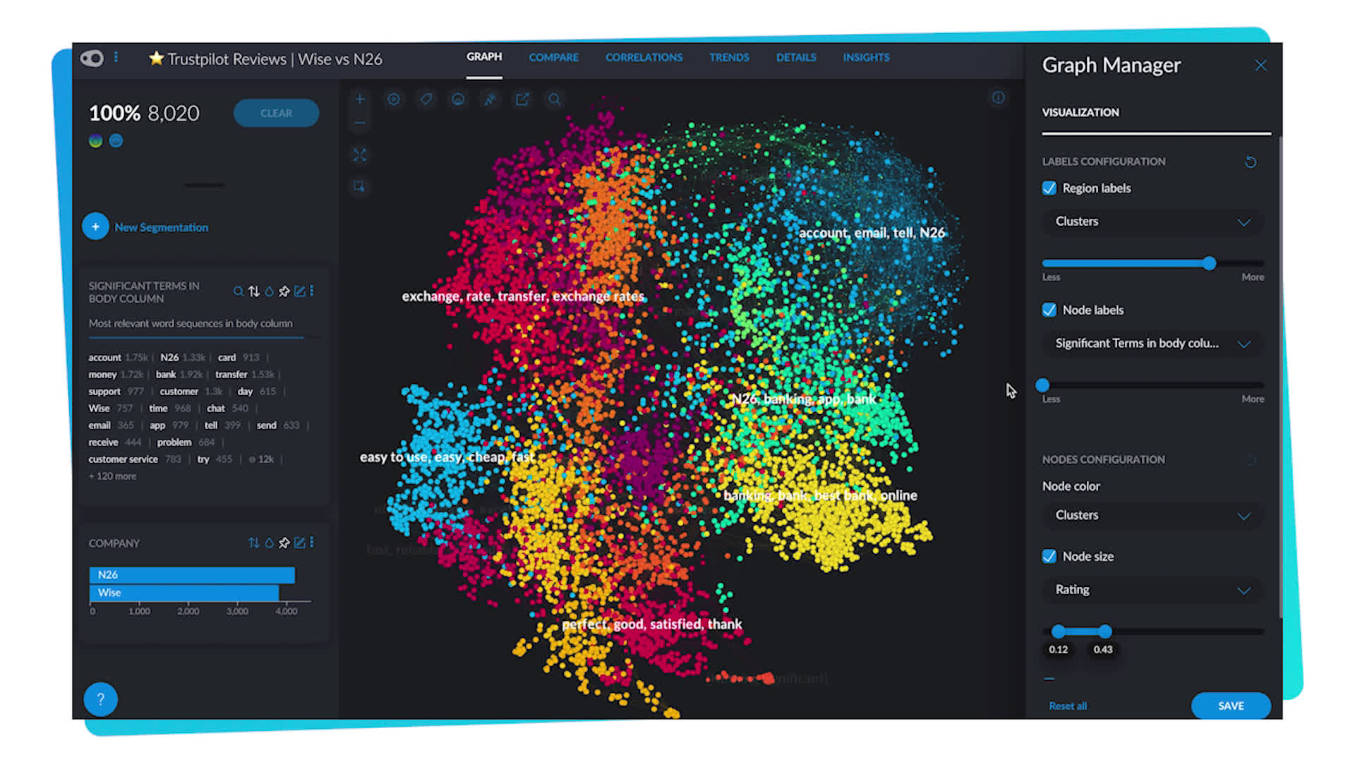Open the help question mark button
Screen dimensions: 1355x762
[100, 699]
